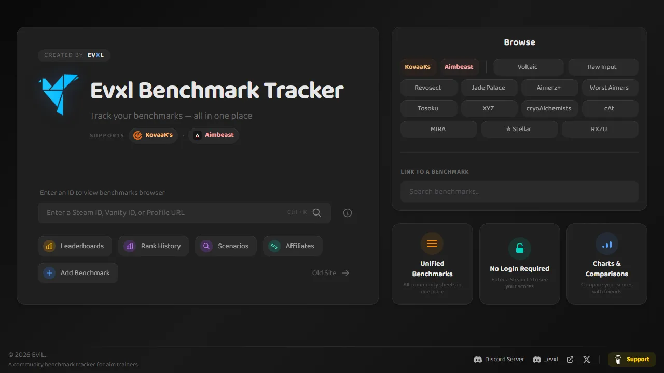The width and height of the screenshot is (664, 373).
Task: Follow the Old Site link
Action: [x=330, y=273]
